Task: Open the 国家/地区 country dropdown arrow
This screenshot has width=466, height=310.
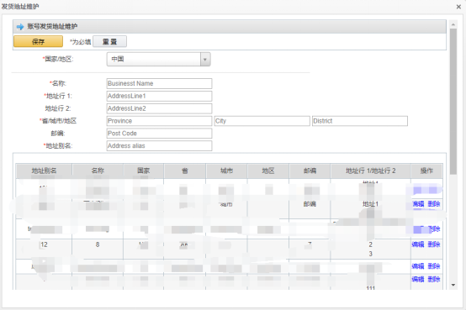Action: [x=205, y=59]
